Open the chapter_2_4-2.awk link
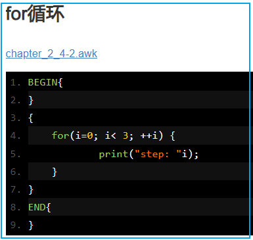Screen dimensions: 253x240 click(51, 54)
